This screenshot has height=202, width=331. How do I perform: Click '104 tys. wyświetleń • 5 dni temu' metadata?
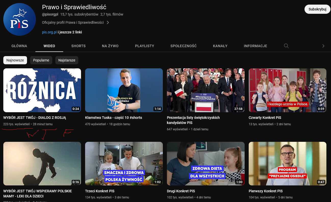pyautogui.click(x=271, y=197)
